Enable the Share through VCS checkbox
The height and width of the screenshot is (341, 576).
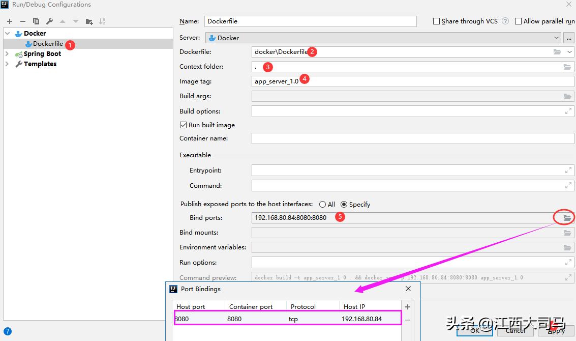(436, 21)
